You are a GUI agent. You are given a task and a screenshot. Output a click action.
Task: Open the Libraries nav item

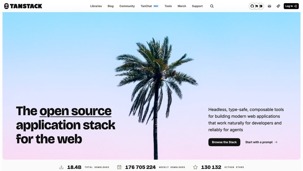[x=96, y=6]
